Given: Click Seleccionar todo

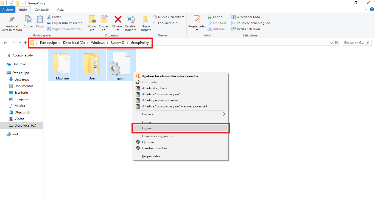Looking at the screenshot, I should pos(246,17).
